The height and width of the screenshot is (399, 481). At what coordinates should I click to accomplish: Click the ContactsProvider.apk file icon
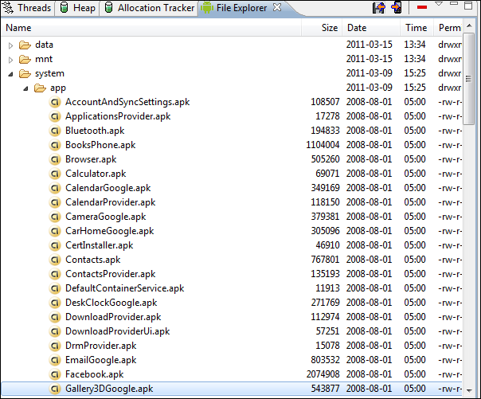pos(55,274)
